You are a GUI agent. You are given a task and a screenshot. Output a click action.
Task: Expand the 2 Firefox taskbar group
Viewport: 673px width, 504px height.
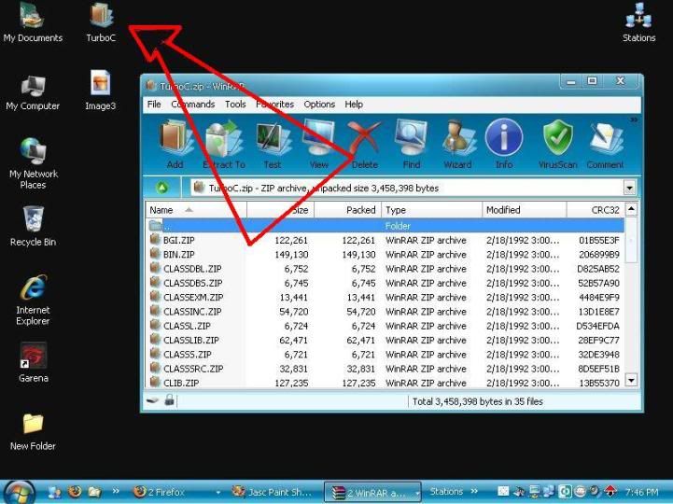point(218,493)
